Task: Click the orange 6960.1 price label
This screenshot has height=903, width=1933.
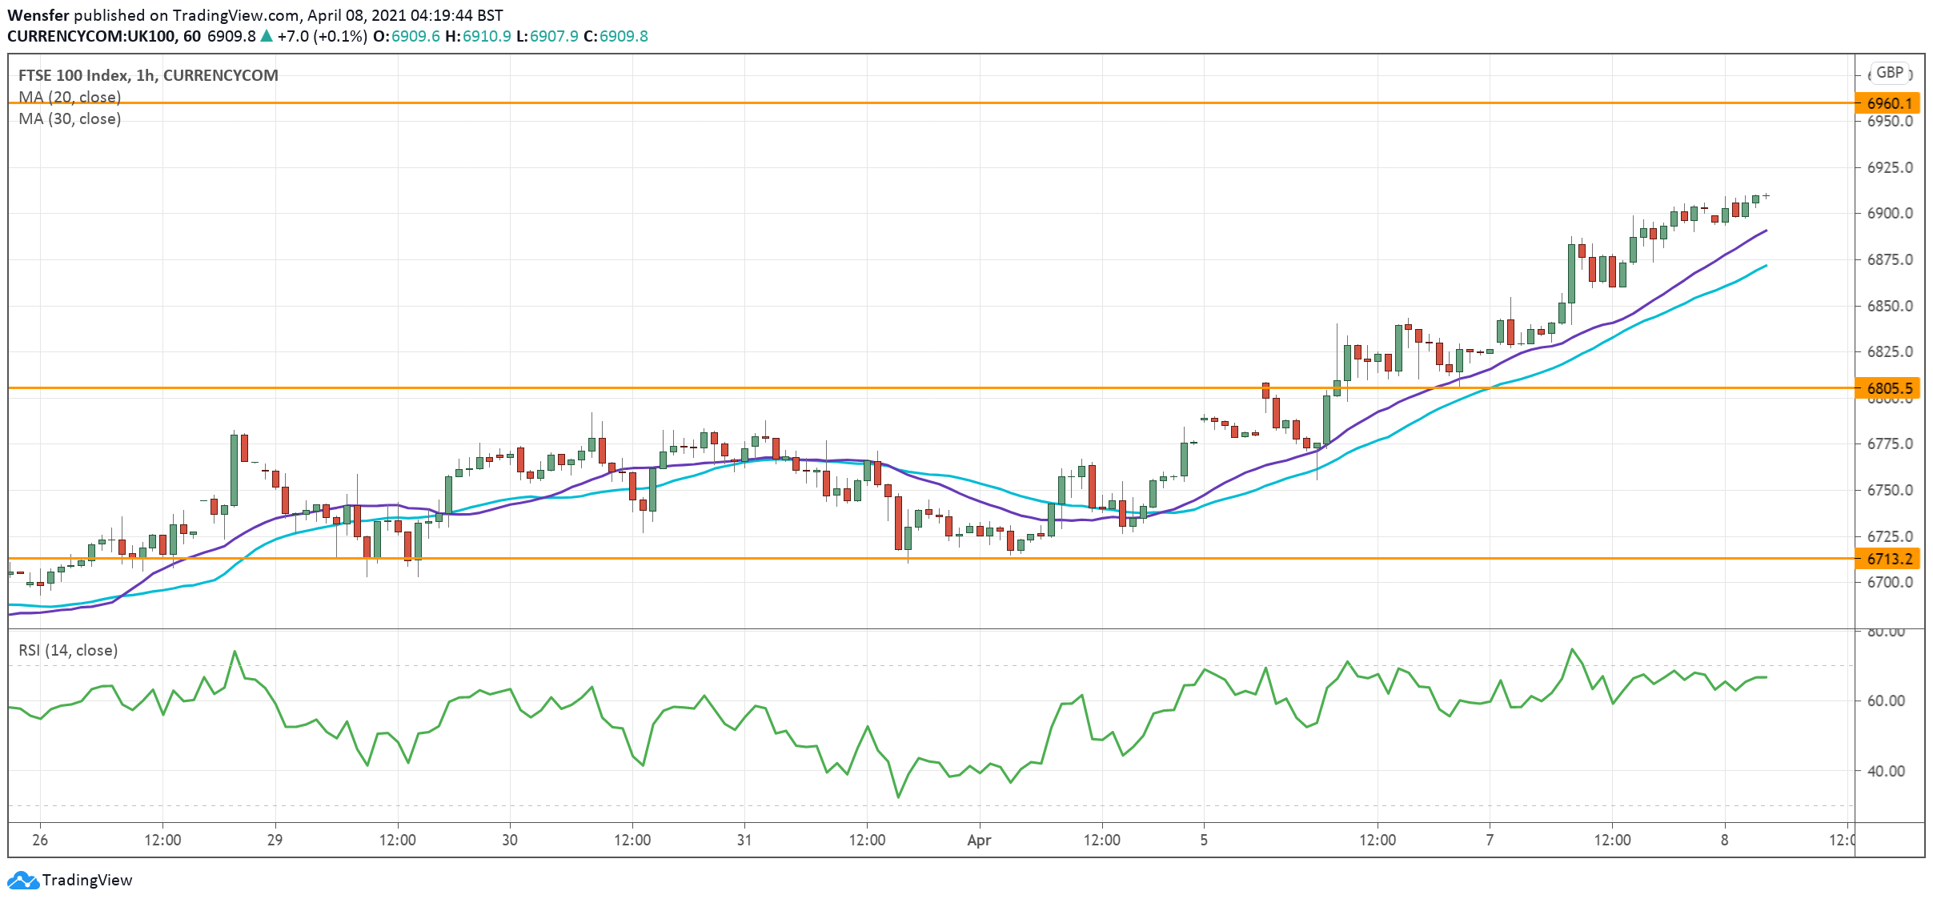Action: [x=1887, y=103]
